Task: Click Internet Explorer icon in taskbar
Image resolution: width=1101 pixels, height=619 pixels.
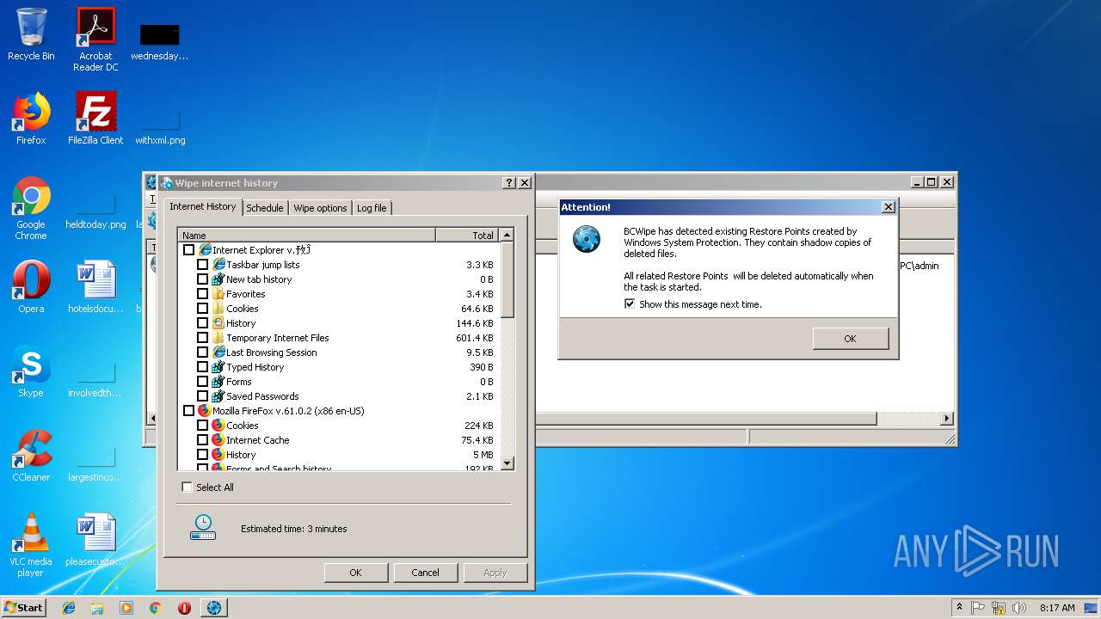Action: pyautogui.click(x=69, y=608)
